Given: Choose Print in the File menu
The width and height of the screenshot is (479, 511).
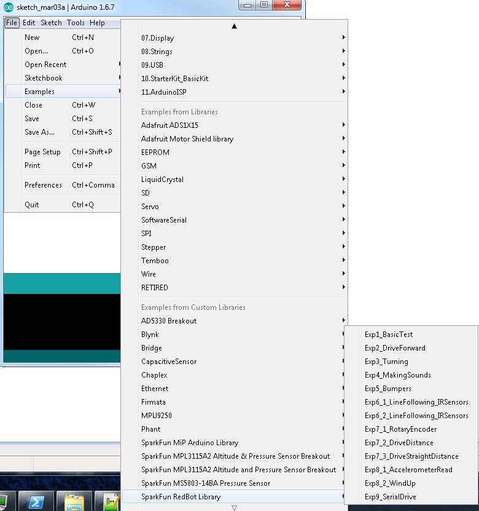Looking at the screenshot, I should click(x=63, y=165).
